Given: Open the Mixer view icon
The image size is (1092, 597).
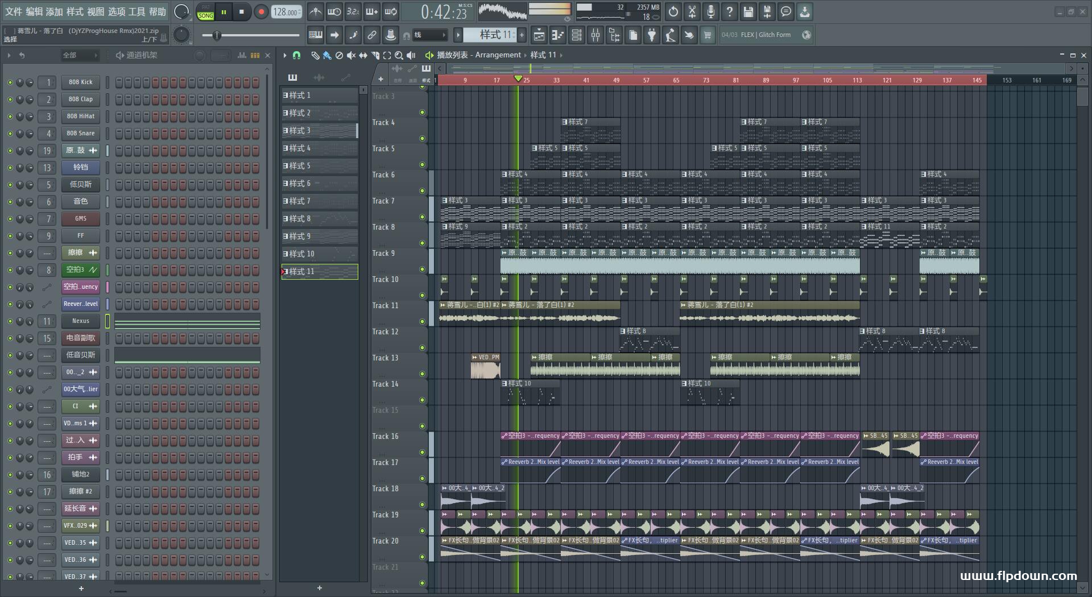Looking at the screenshot, I should tap(595, 35).
